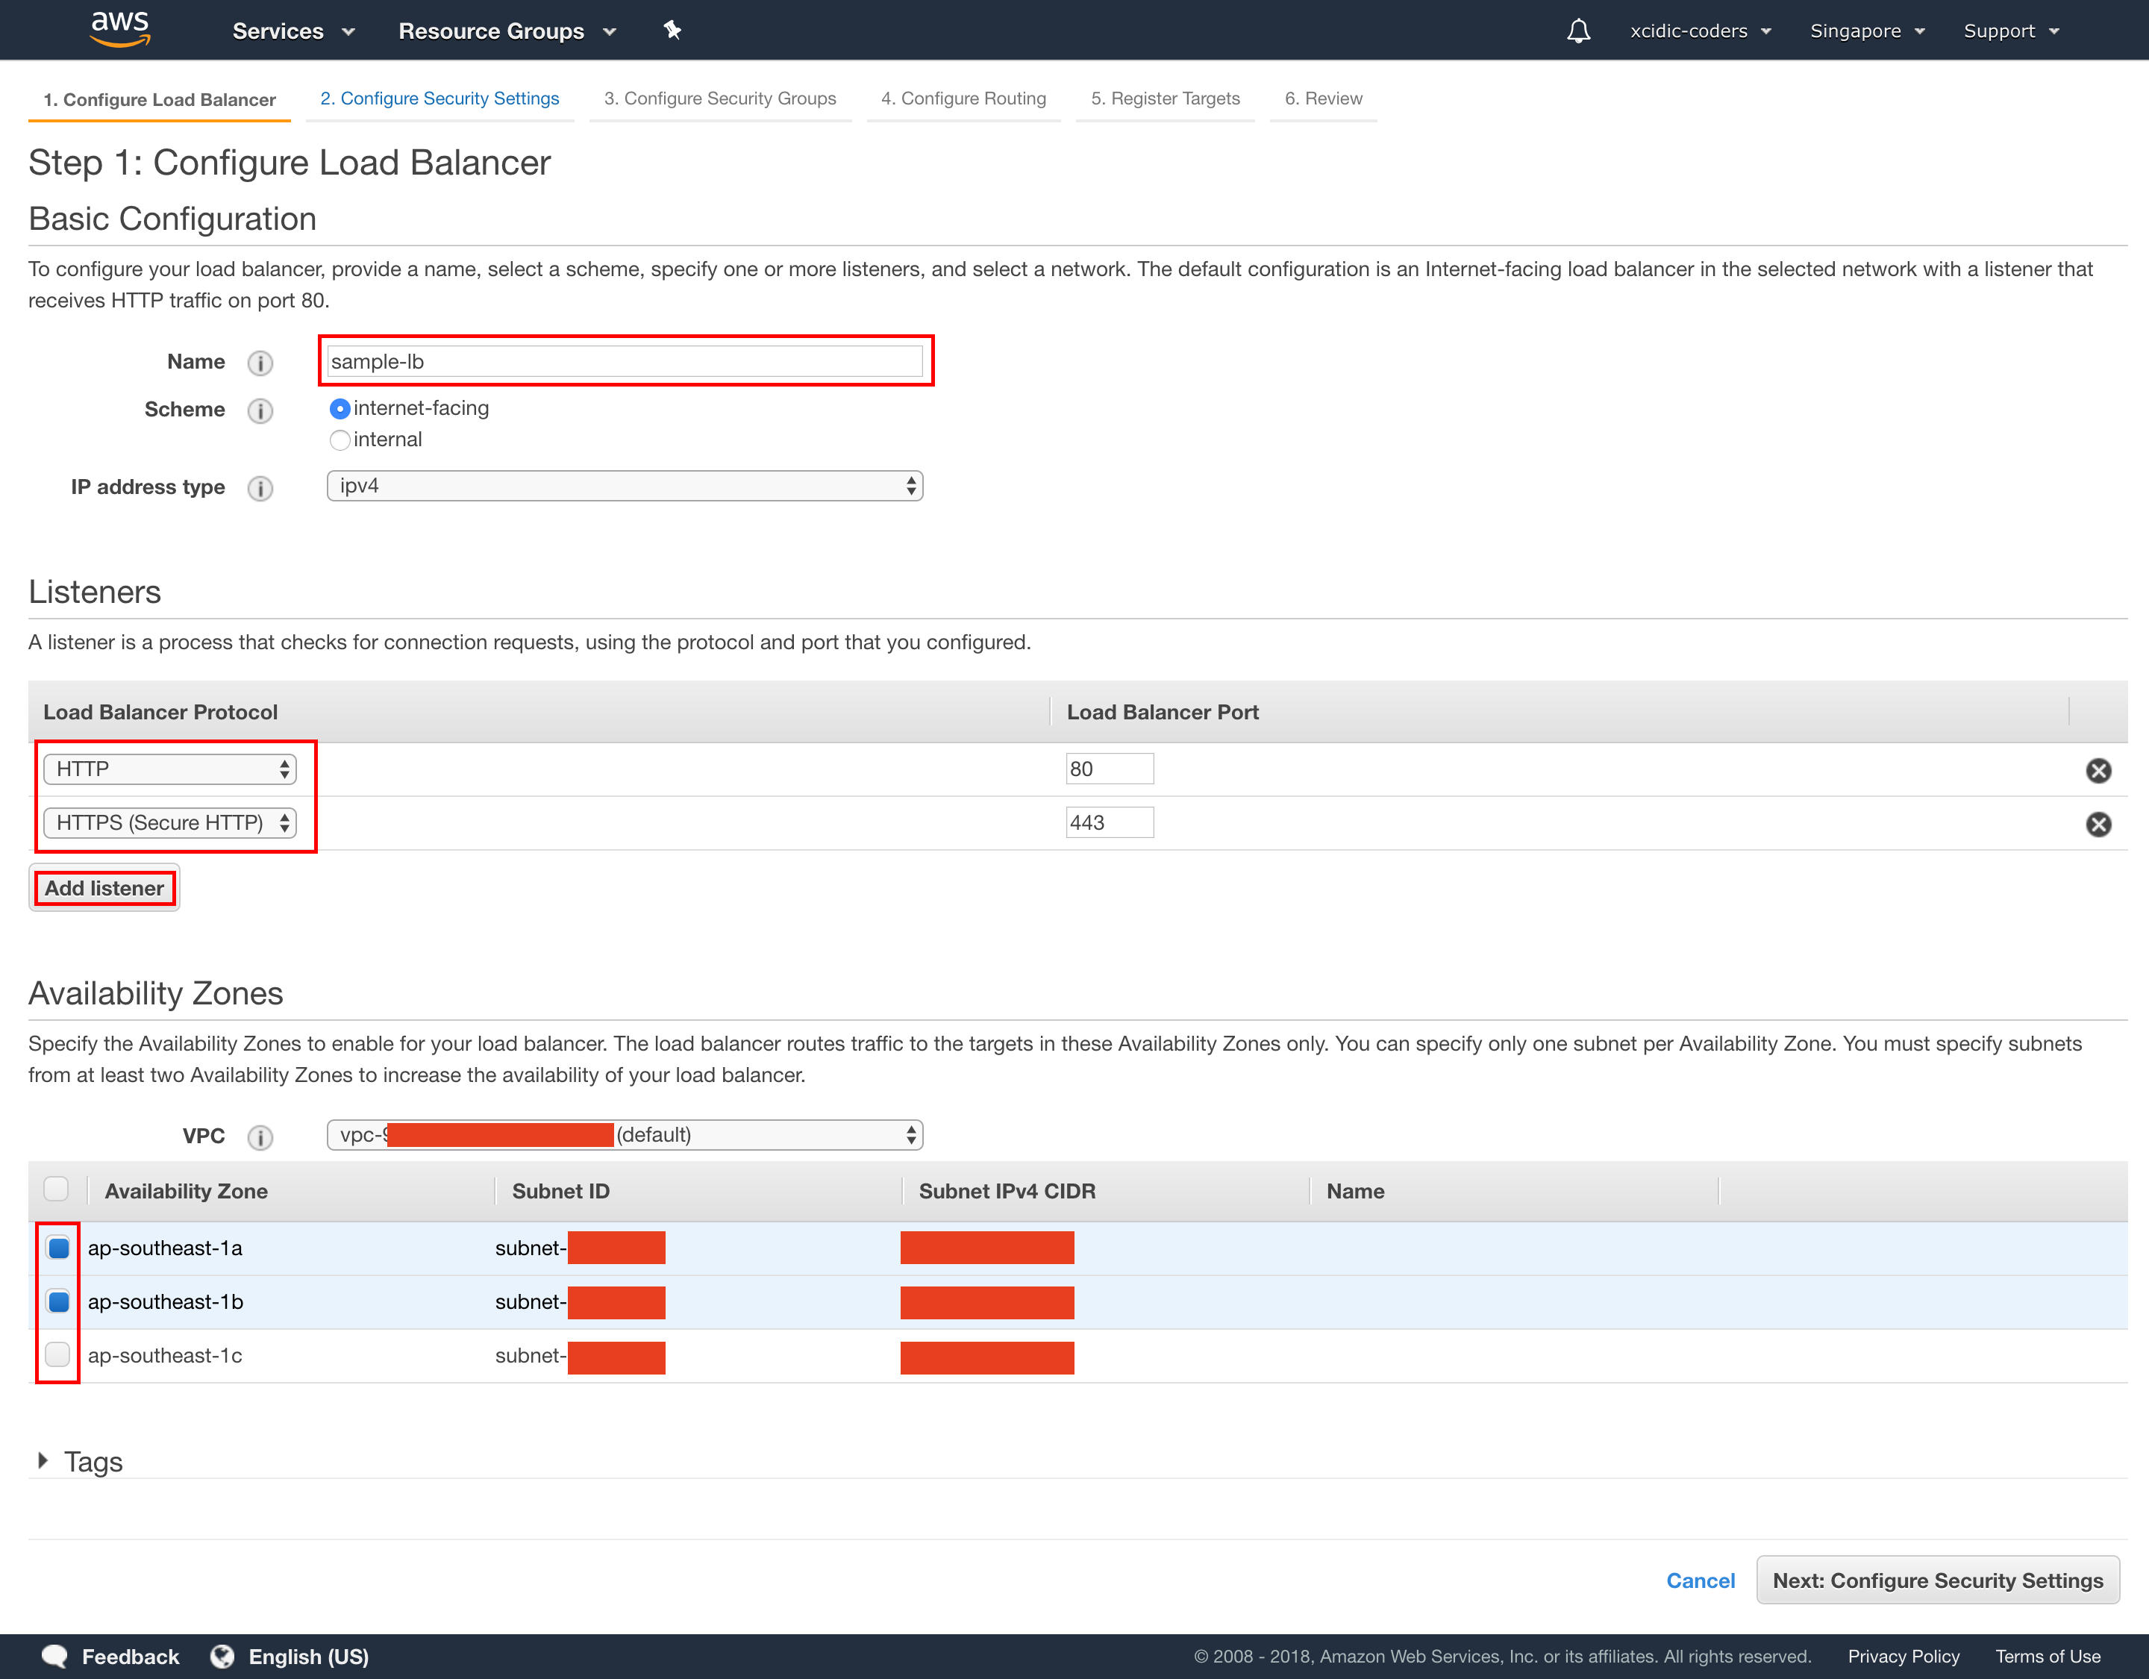
Task: Click the info icon next to Scheme
Action: [260, 410]
